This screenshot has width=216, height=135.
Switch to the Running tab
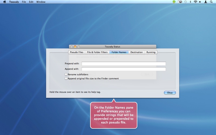(x=151, y=52)
